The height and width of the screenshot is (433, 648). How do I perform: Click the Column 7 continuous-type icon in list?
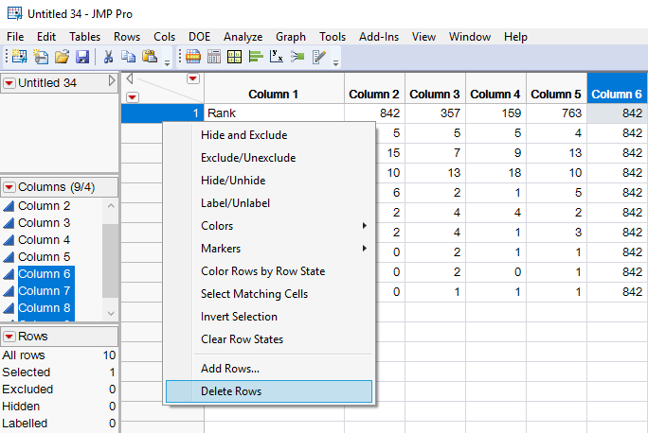tap(9, 291)
